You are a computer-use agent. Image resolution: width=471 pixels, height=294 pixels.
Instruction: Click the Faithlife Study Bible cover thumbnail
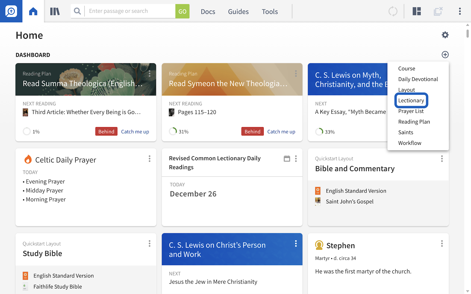[25, 287]
